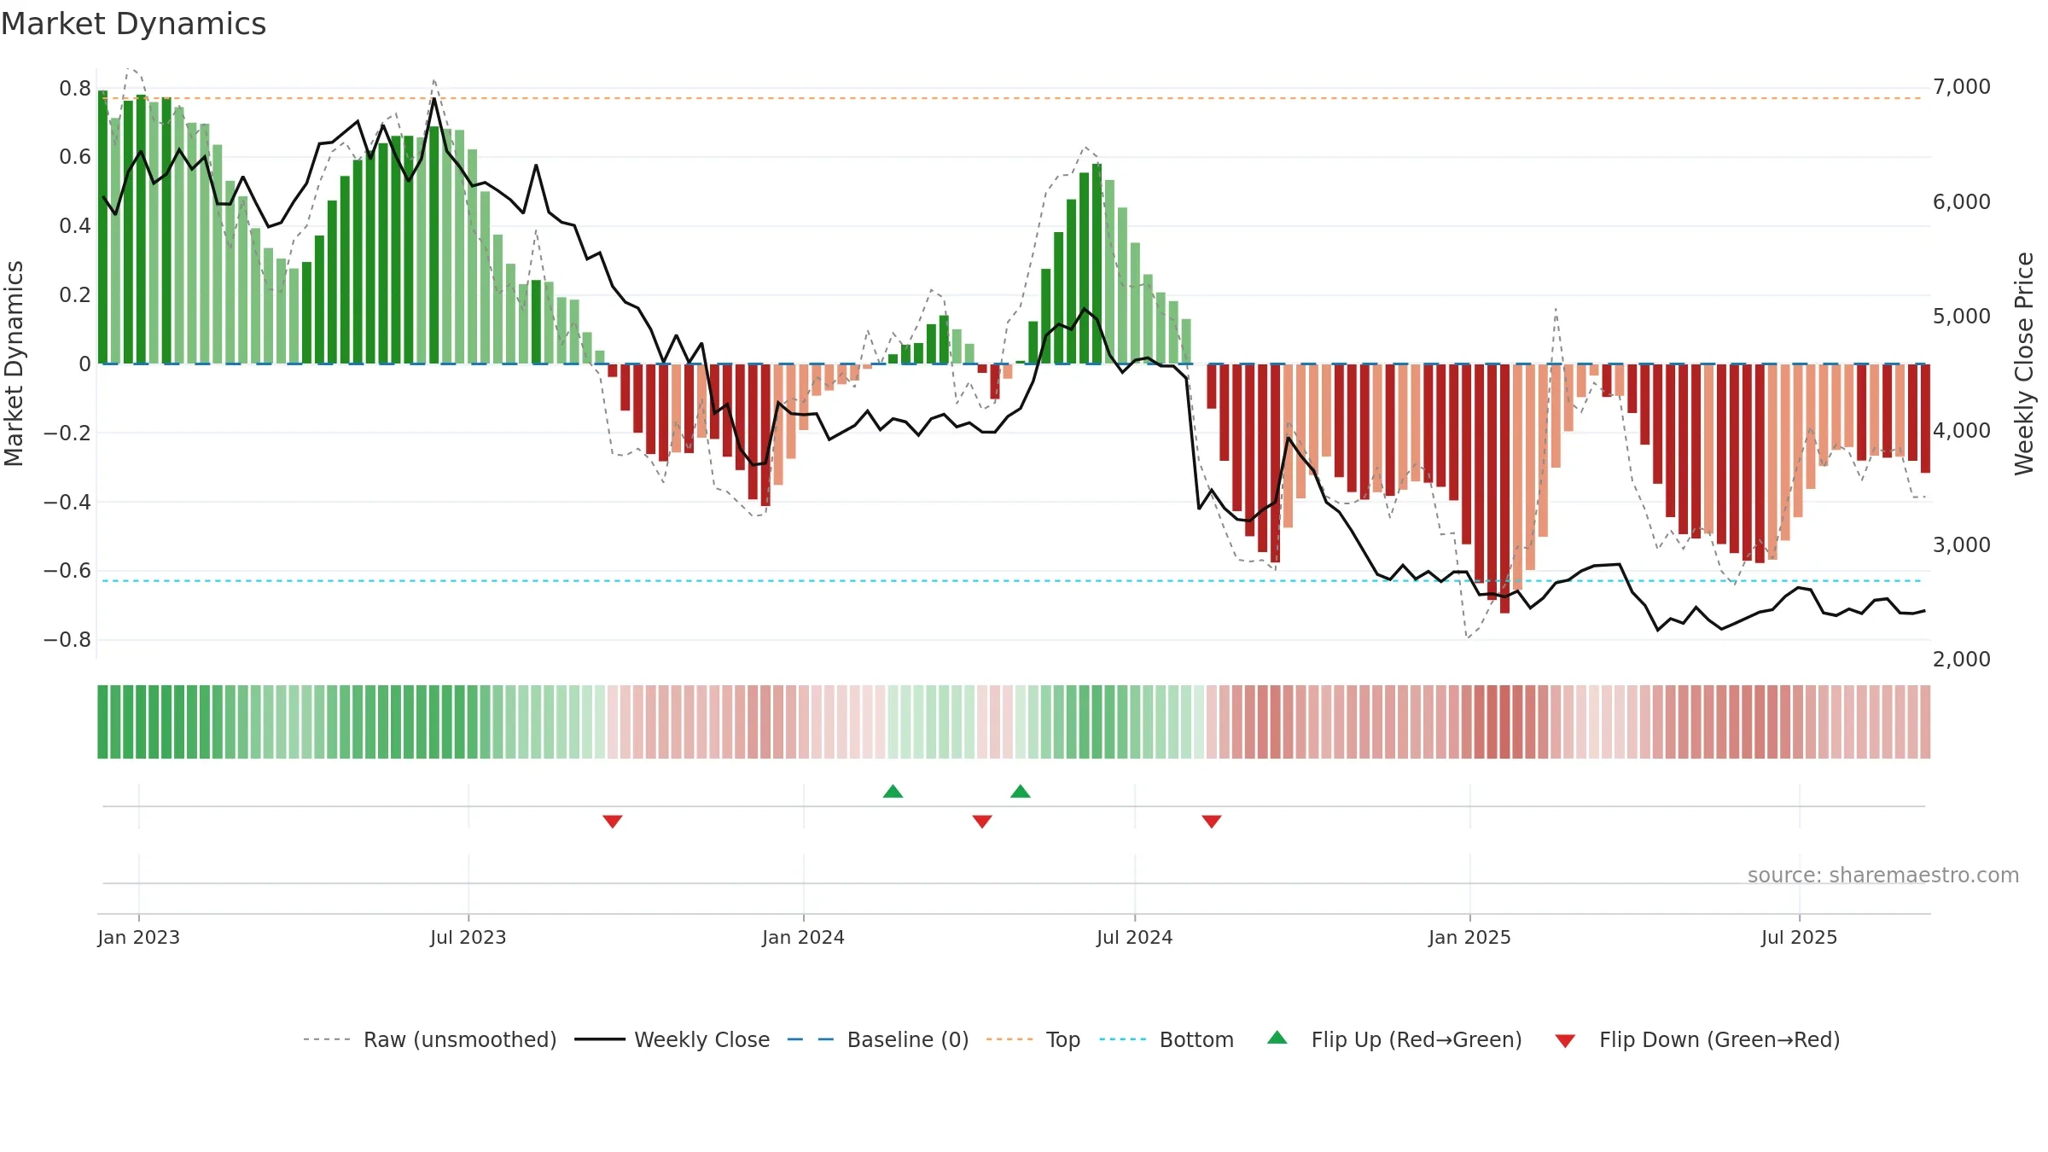Click the −0.8 left axis label

[67, 639]
